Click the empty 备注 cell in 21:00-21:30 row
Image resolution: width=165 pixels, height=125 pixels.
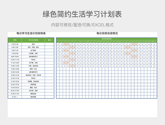(x=49, y=94)
